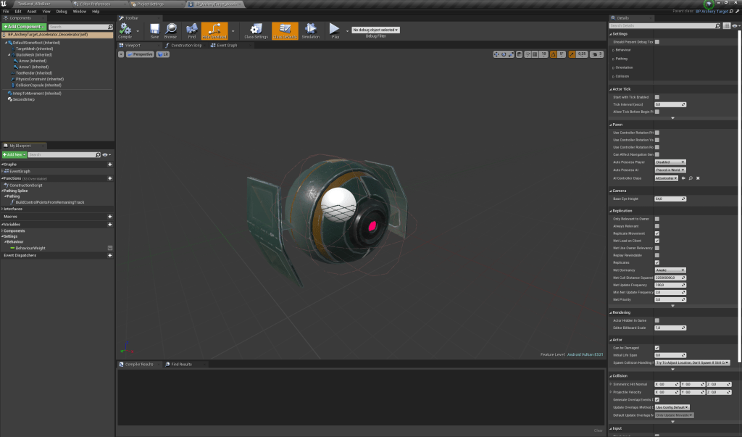Click the Add Component button

23,27
